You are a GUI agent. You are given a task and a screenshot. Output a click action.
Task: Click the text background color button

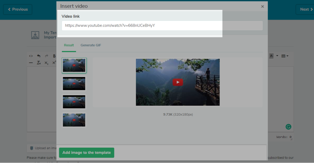coord(271,56)
